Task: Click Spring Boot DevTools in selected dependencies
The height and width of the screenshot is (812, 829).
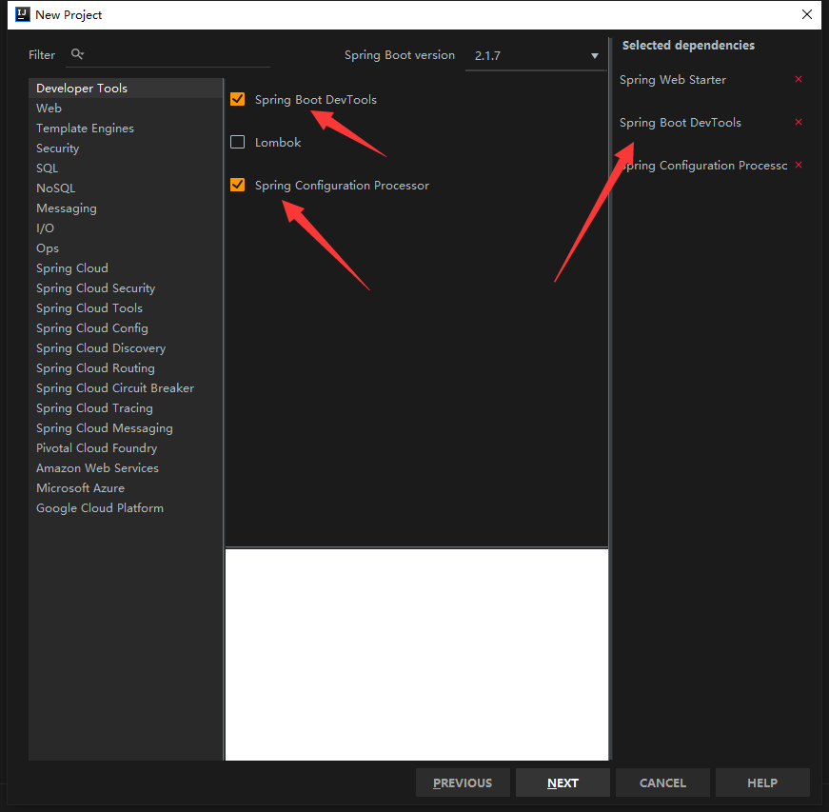Action: point(681,123)
